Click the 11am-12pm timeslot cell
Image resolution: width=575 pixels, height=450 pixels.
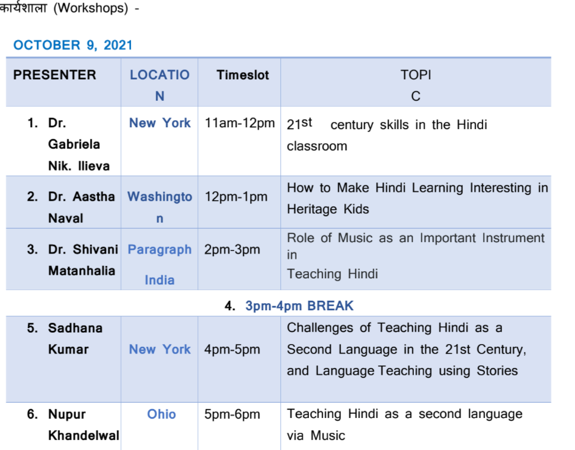239,123
